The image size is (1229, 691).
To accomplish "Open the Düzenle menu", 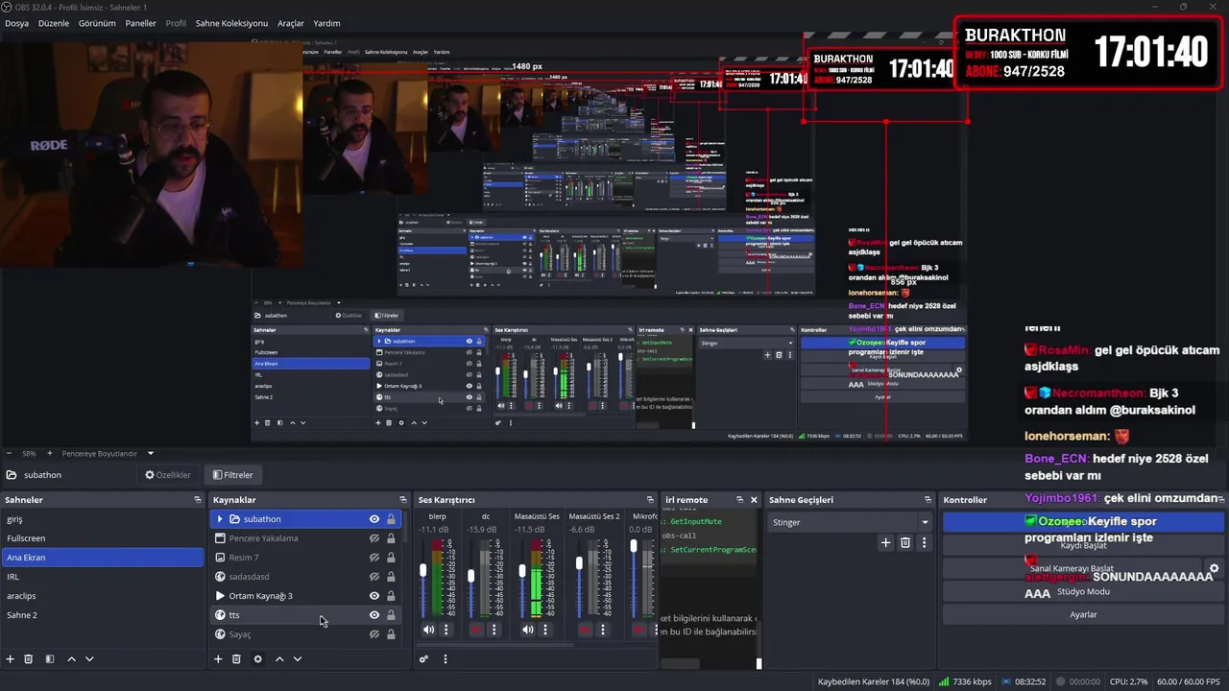I will 54,23.
